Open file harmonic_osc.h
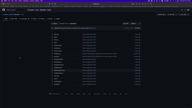The width and height of the screenshot is (192, 108). 58,51
